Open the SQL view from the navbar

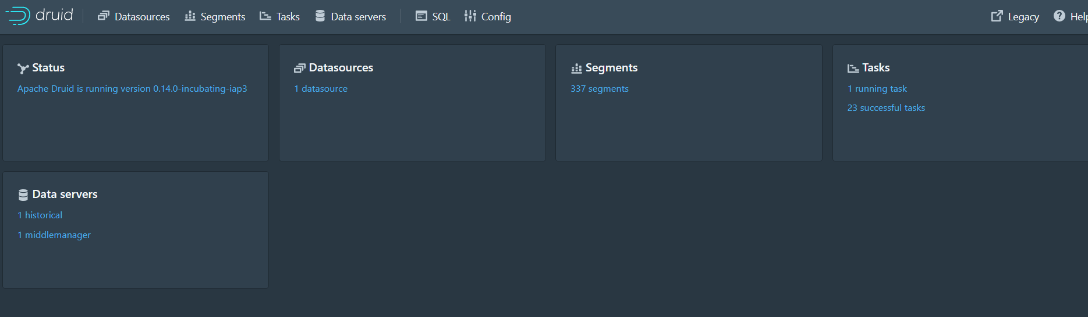441,17
